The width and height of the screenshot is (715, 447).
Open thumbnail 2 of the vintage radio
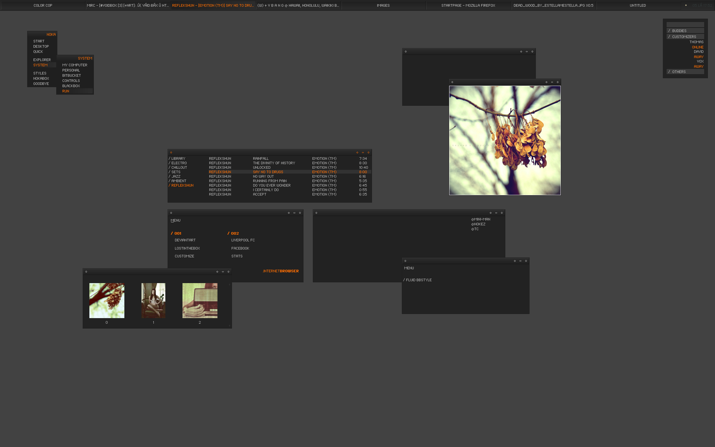click(x=200, y=301)
